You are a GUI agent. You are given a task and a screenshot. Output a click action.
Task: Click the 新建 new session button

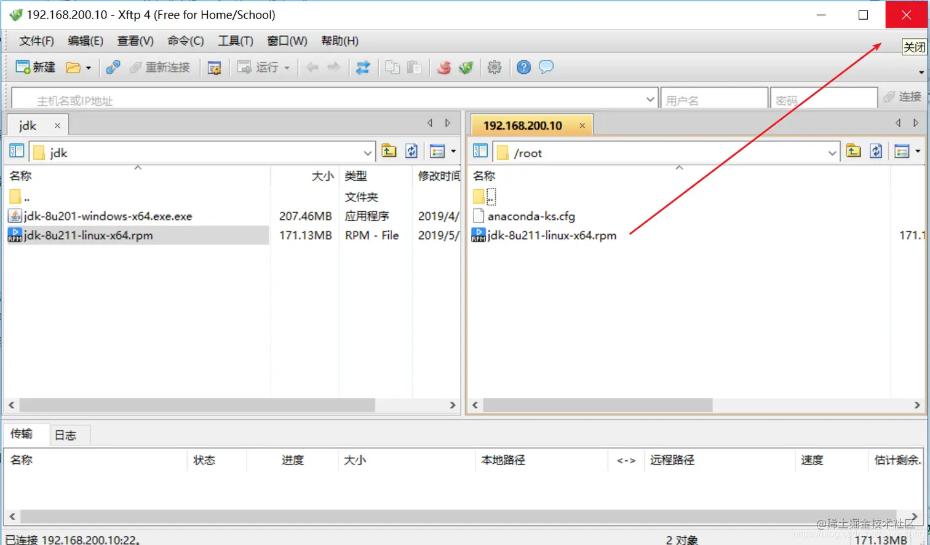point(36,67)
